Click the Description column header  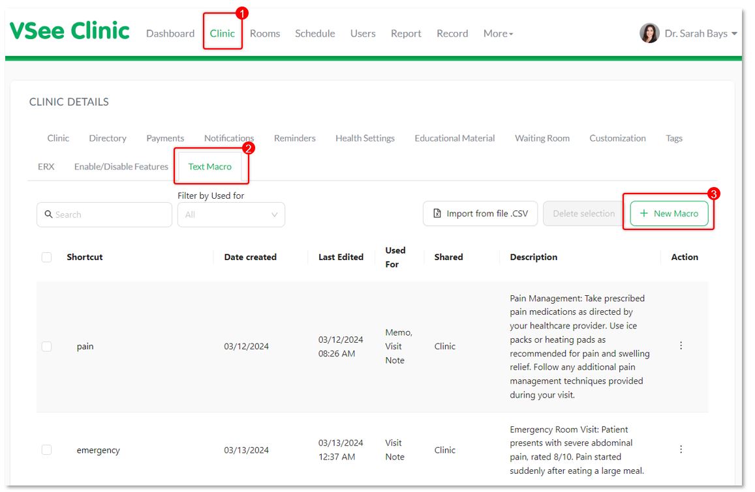[x=534, y=257]
